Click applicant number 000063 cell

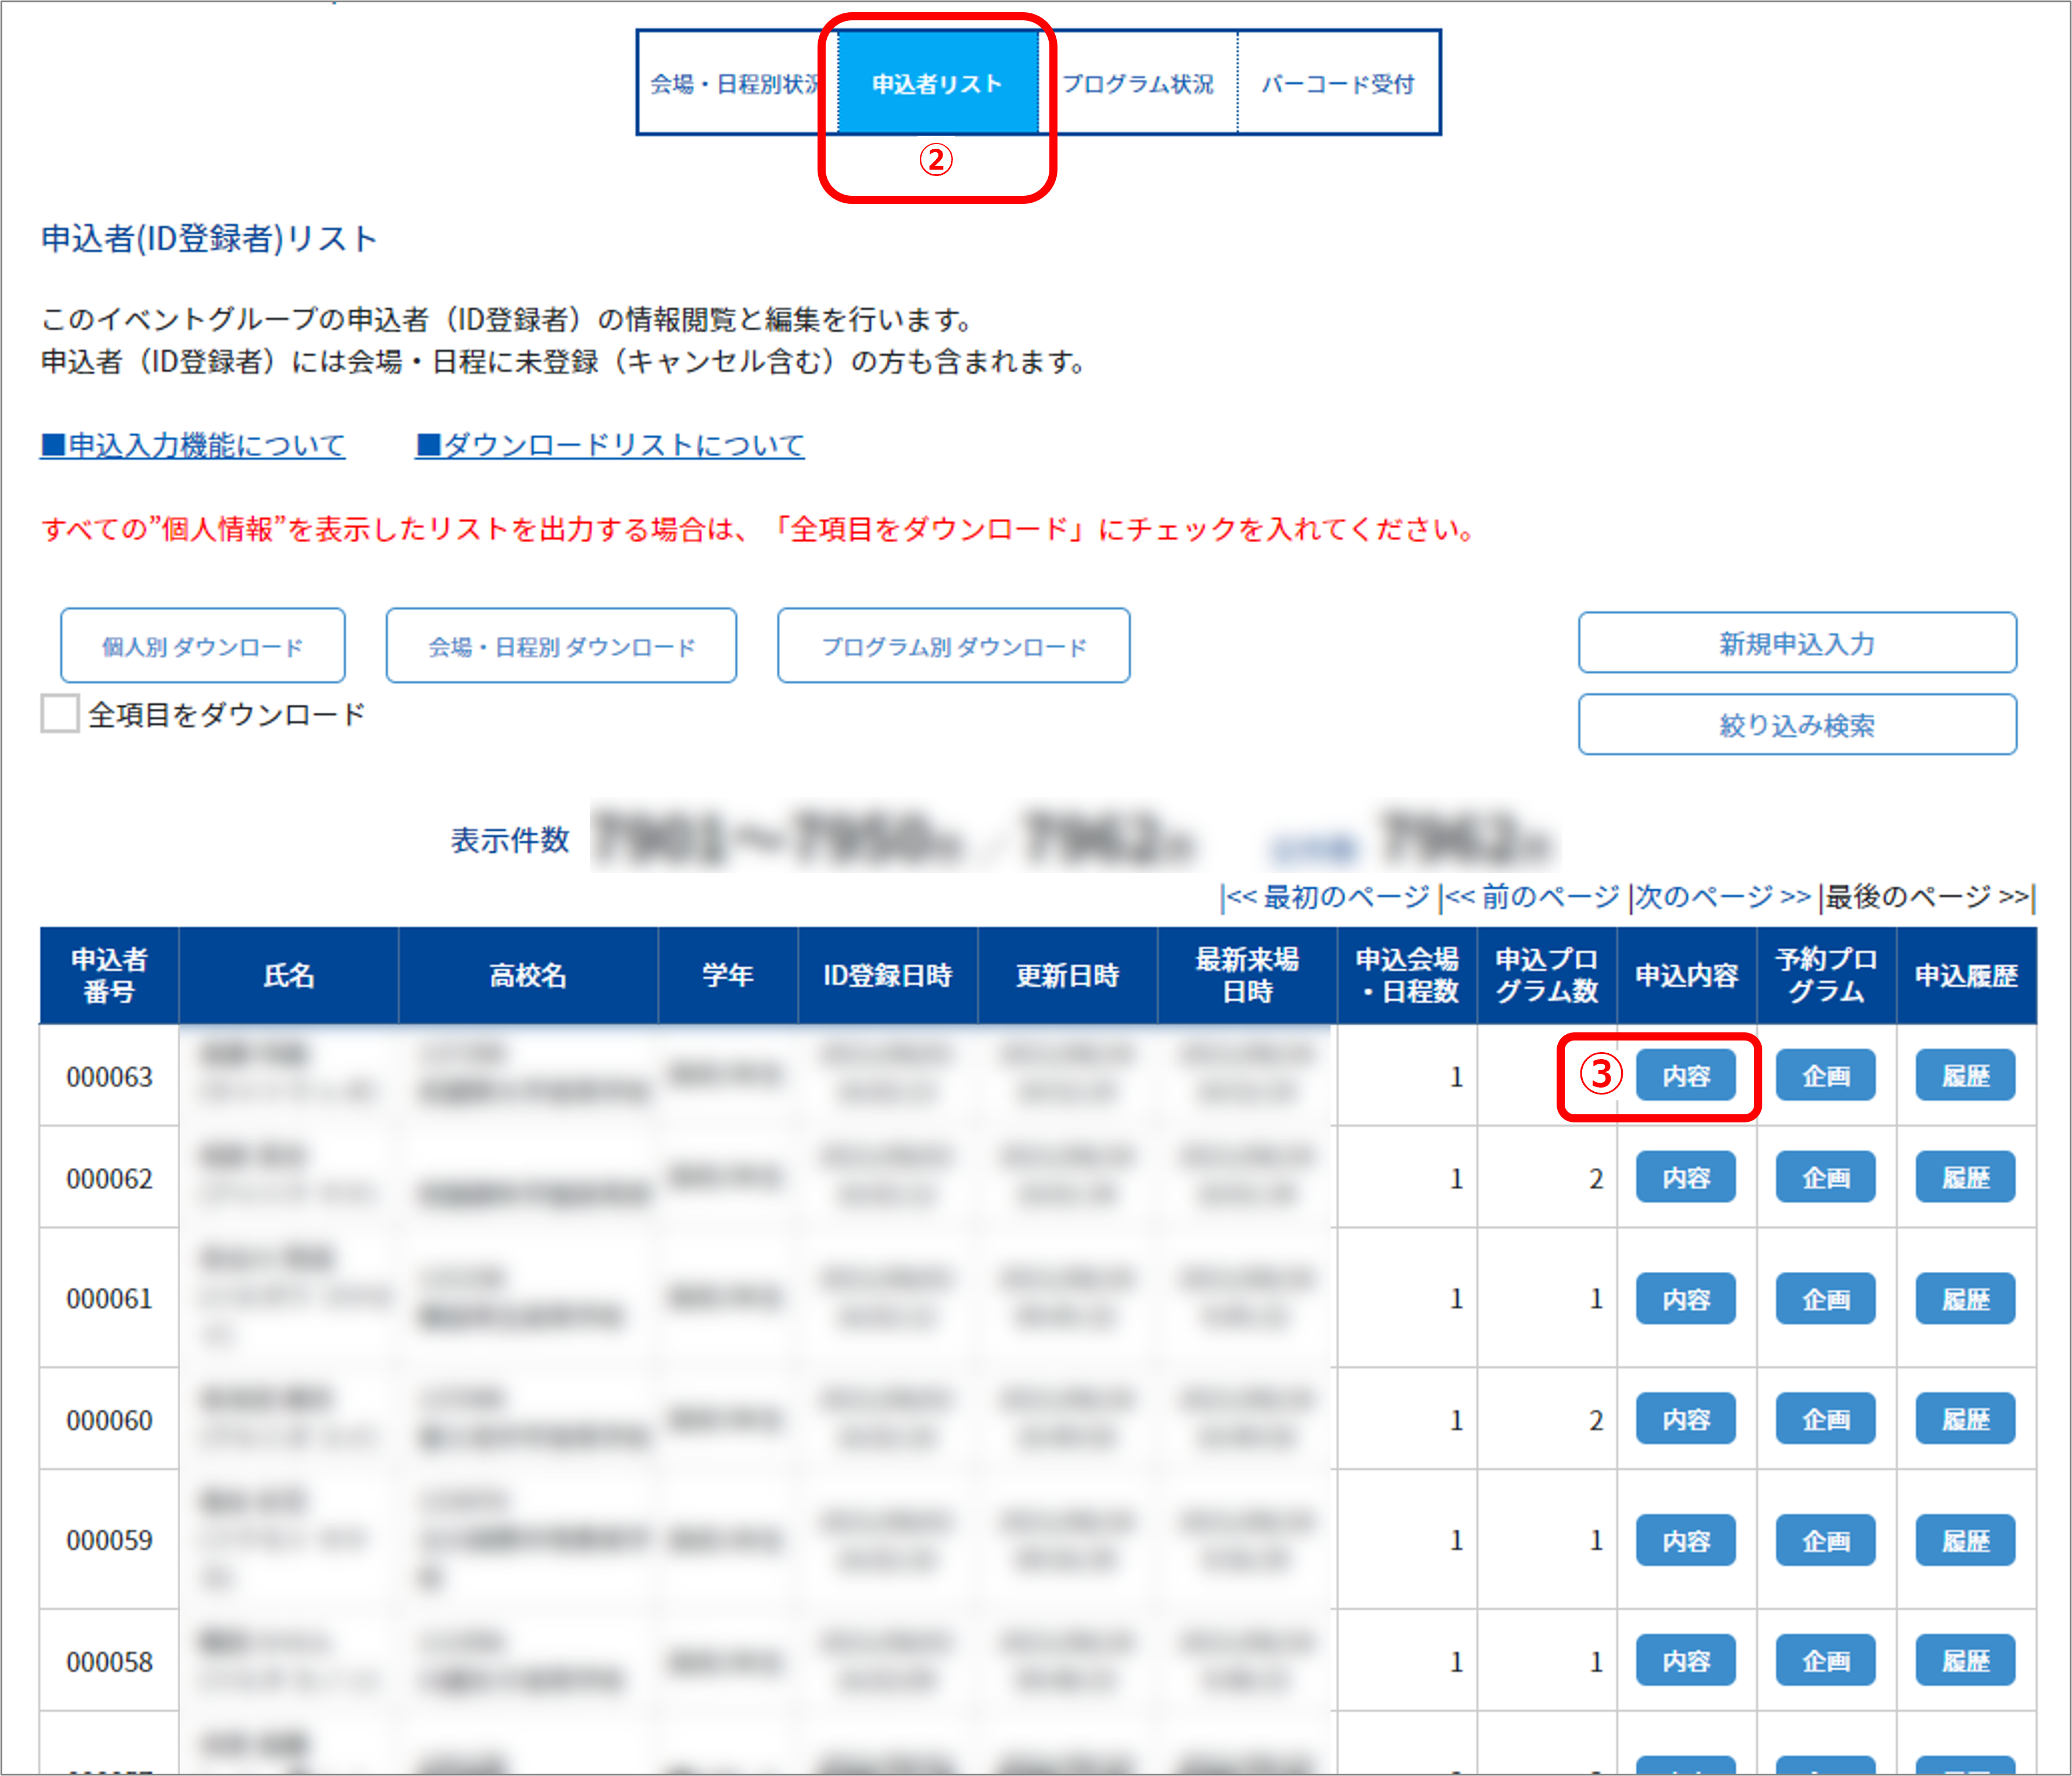[109, 1076]
